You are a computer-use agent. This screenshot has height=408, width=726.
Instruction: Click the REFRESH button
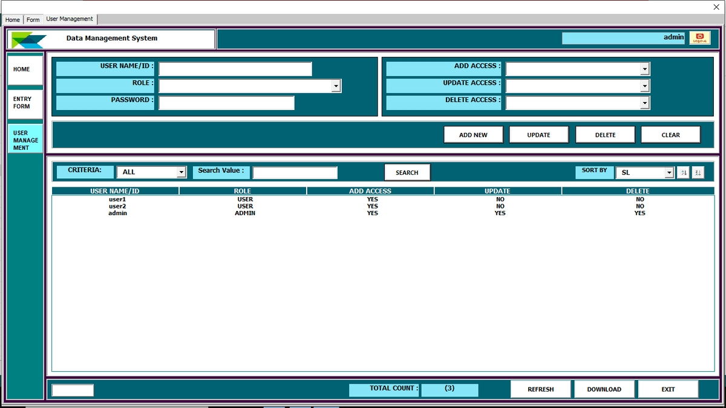coord(540,389)
